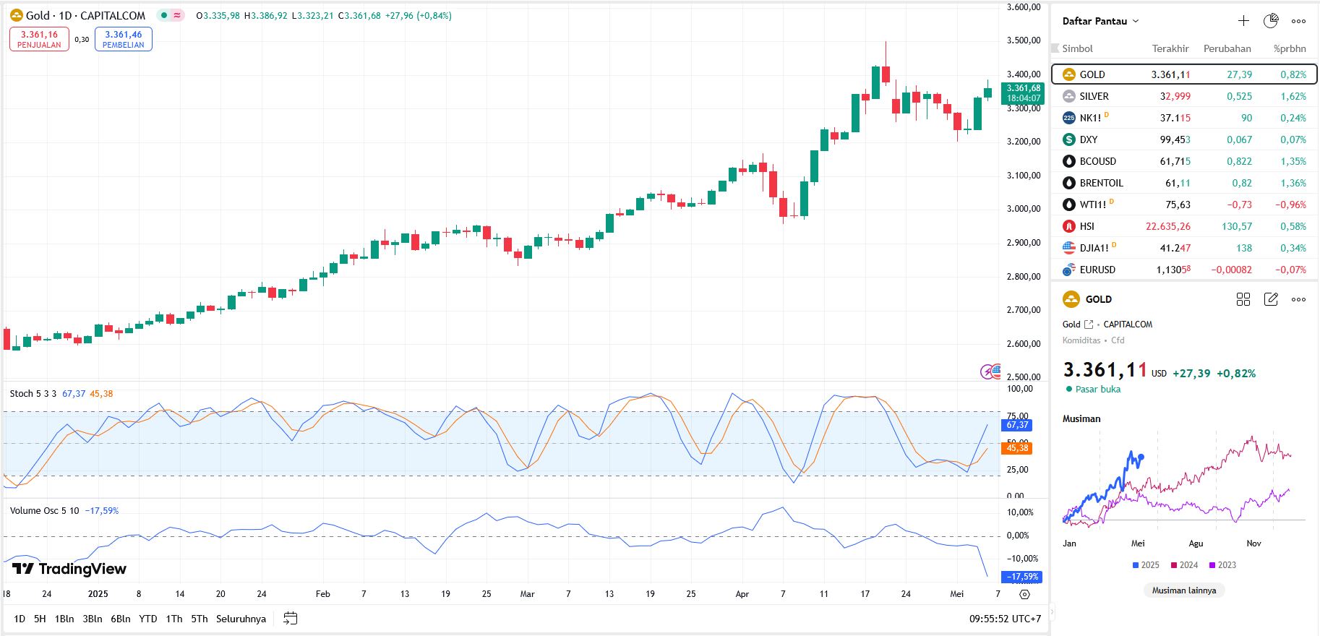
Task: Click the grid layout icon beside GOLD
Action: pyautogui.click(x=1243, y=299)
